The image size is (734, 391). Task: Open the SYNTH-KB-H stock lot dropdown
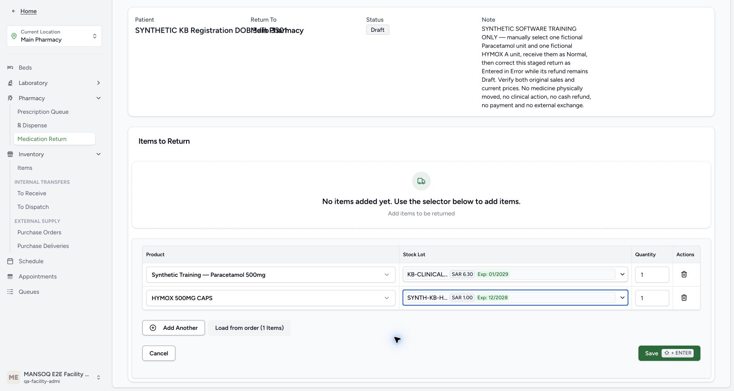tap(515, 298)
